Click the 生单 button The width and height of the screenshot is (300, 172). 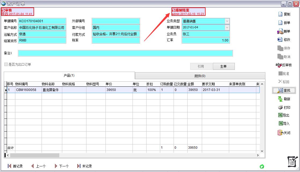click(x=224, y=66)
